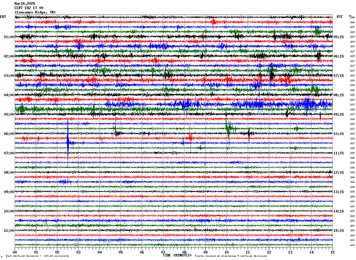Click the 15 minute axis tick label
The width and height of the screenshot is (356, 260).
coord(332,252)
